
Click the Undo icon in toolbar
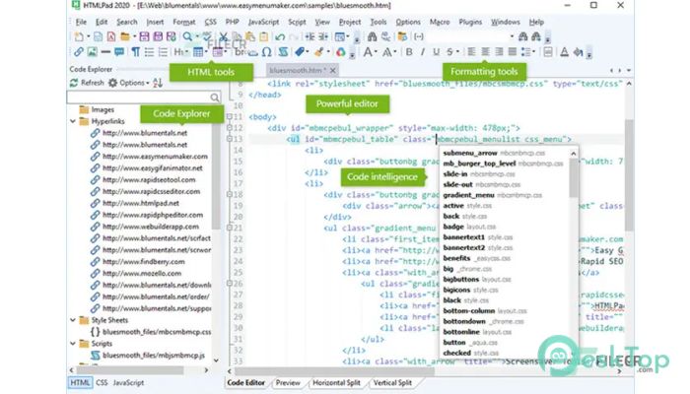281,36
